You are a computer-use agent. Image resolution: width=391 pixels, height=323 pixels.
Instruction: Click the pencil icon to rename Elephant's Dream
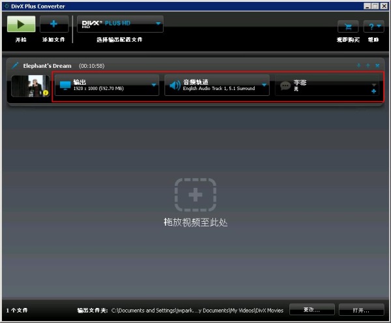[x=15, y=66]
